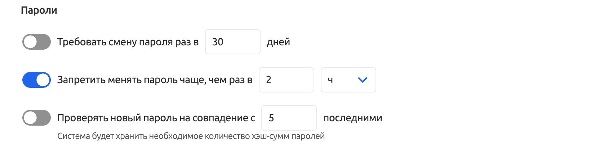604x149 pixels.
Task: Disable the 'Запретить менять пароль чаще' toggle
Action: 36,80
